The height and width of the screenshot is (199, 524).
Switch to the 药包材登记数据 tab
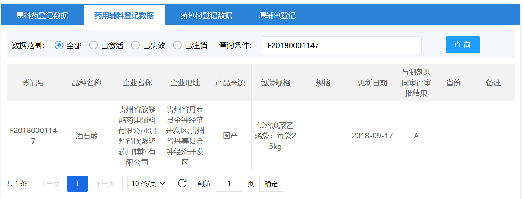pos(206,15)
